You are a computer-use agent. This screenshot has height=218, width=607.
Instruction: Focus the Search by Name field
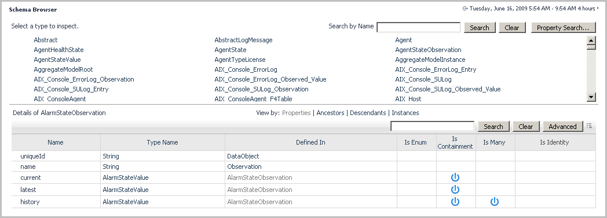point(419,27)
